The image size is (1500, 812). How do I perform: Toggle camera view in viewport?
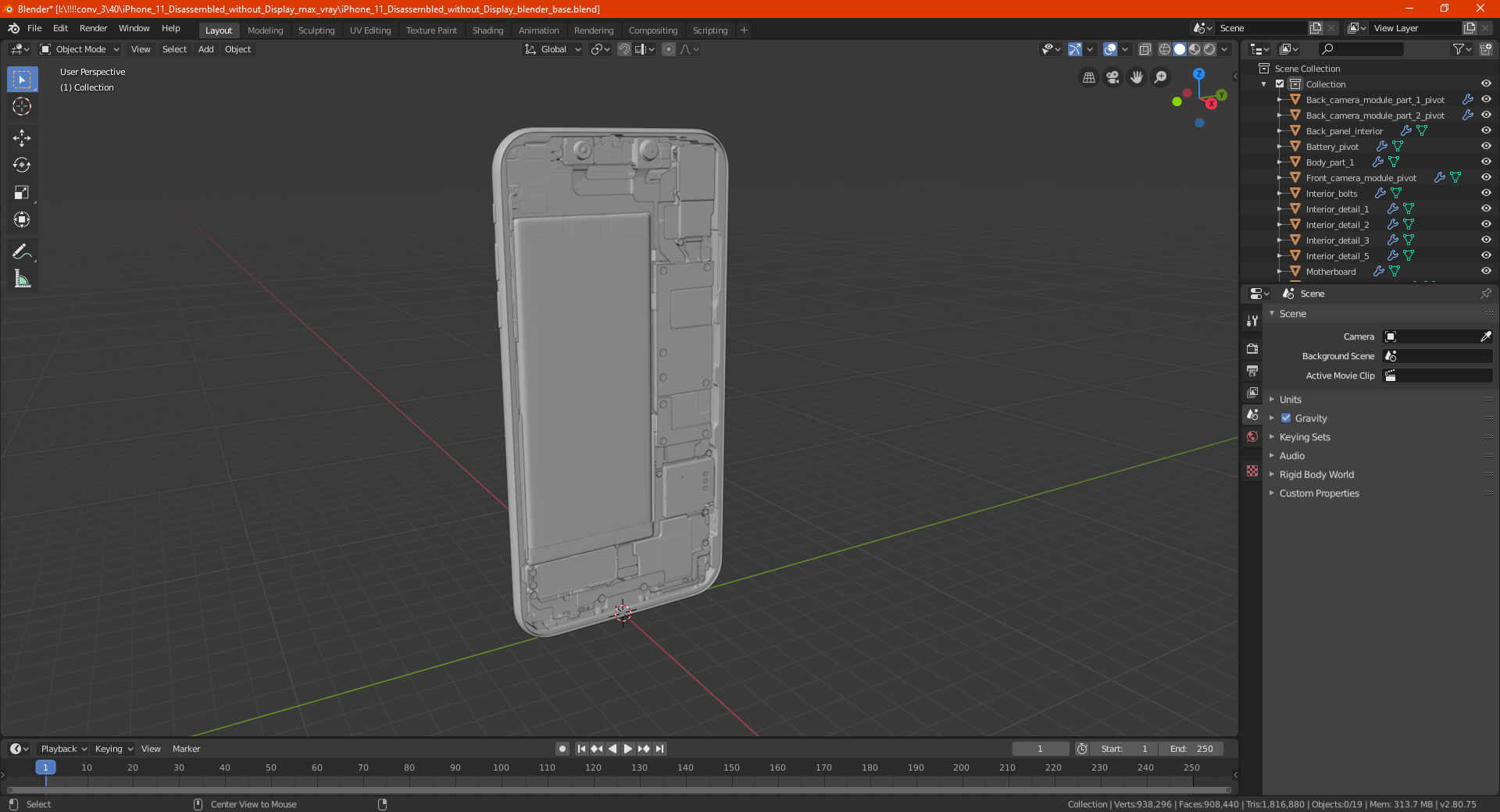(1112, 77)
